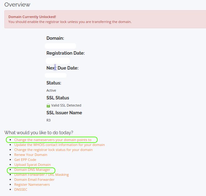Select the redacted domain name value
Image resolution: width=206 pixels, height=196 pixels.
pos(60,46)
